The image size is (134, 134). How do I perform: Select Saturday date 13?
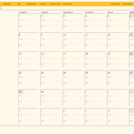(131, 35)
